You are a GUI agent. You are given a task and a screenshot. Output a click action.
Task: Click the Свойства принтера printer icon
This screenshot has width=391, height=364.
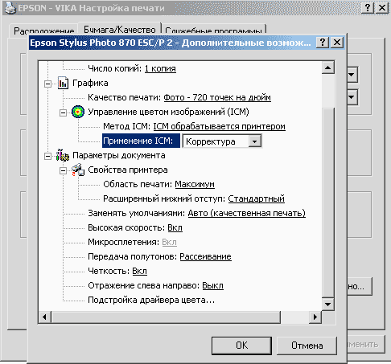[x=78, y=170]
